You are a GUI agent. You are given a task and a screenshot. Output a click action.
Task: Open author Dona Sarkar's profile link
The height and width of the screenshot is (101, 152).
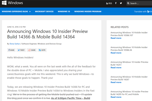point(15,44)
